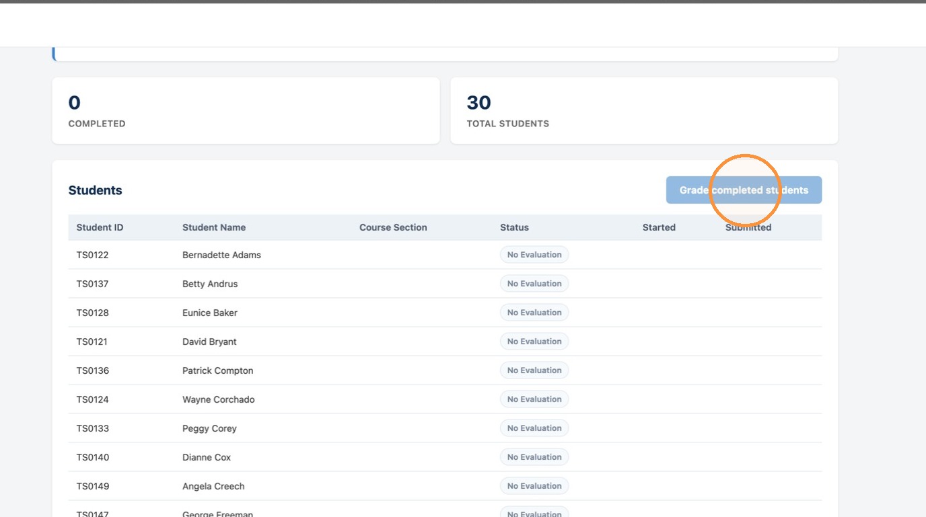Click Betty Andrus' No Evaluation status
Image resolution: width=926 pixels, height=517 pixels.
(534, 284)
